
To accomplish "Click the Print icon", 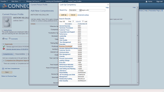I will click(3, 39).
